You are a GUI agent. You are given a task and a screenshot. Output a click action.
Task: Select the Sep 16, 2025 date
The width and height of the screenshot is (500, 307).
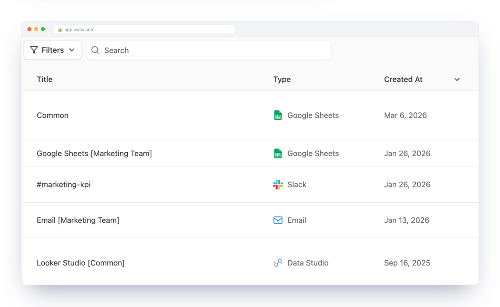[x=407, y=263]
